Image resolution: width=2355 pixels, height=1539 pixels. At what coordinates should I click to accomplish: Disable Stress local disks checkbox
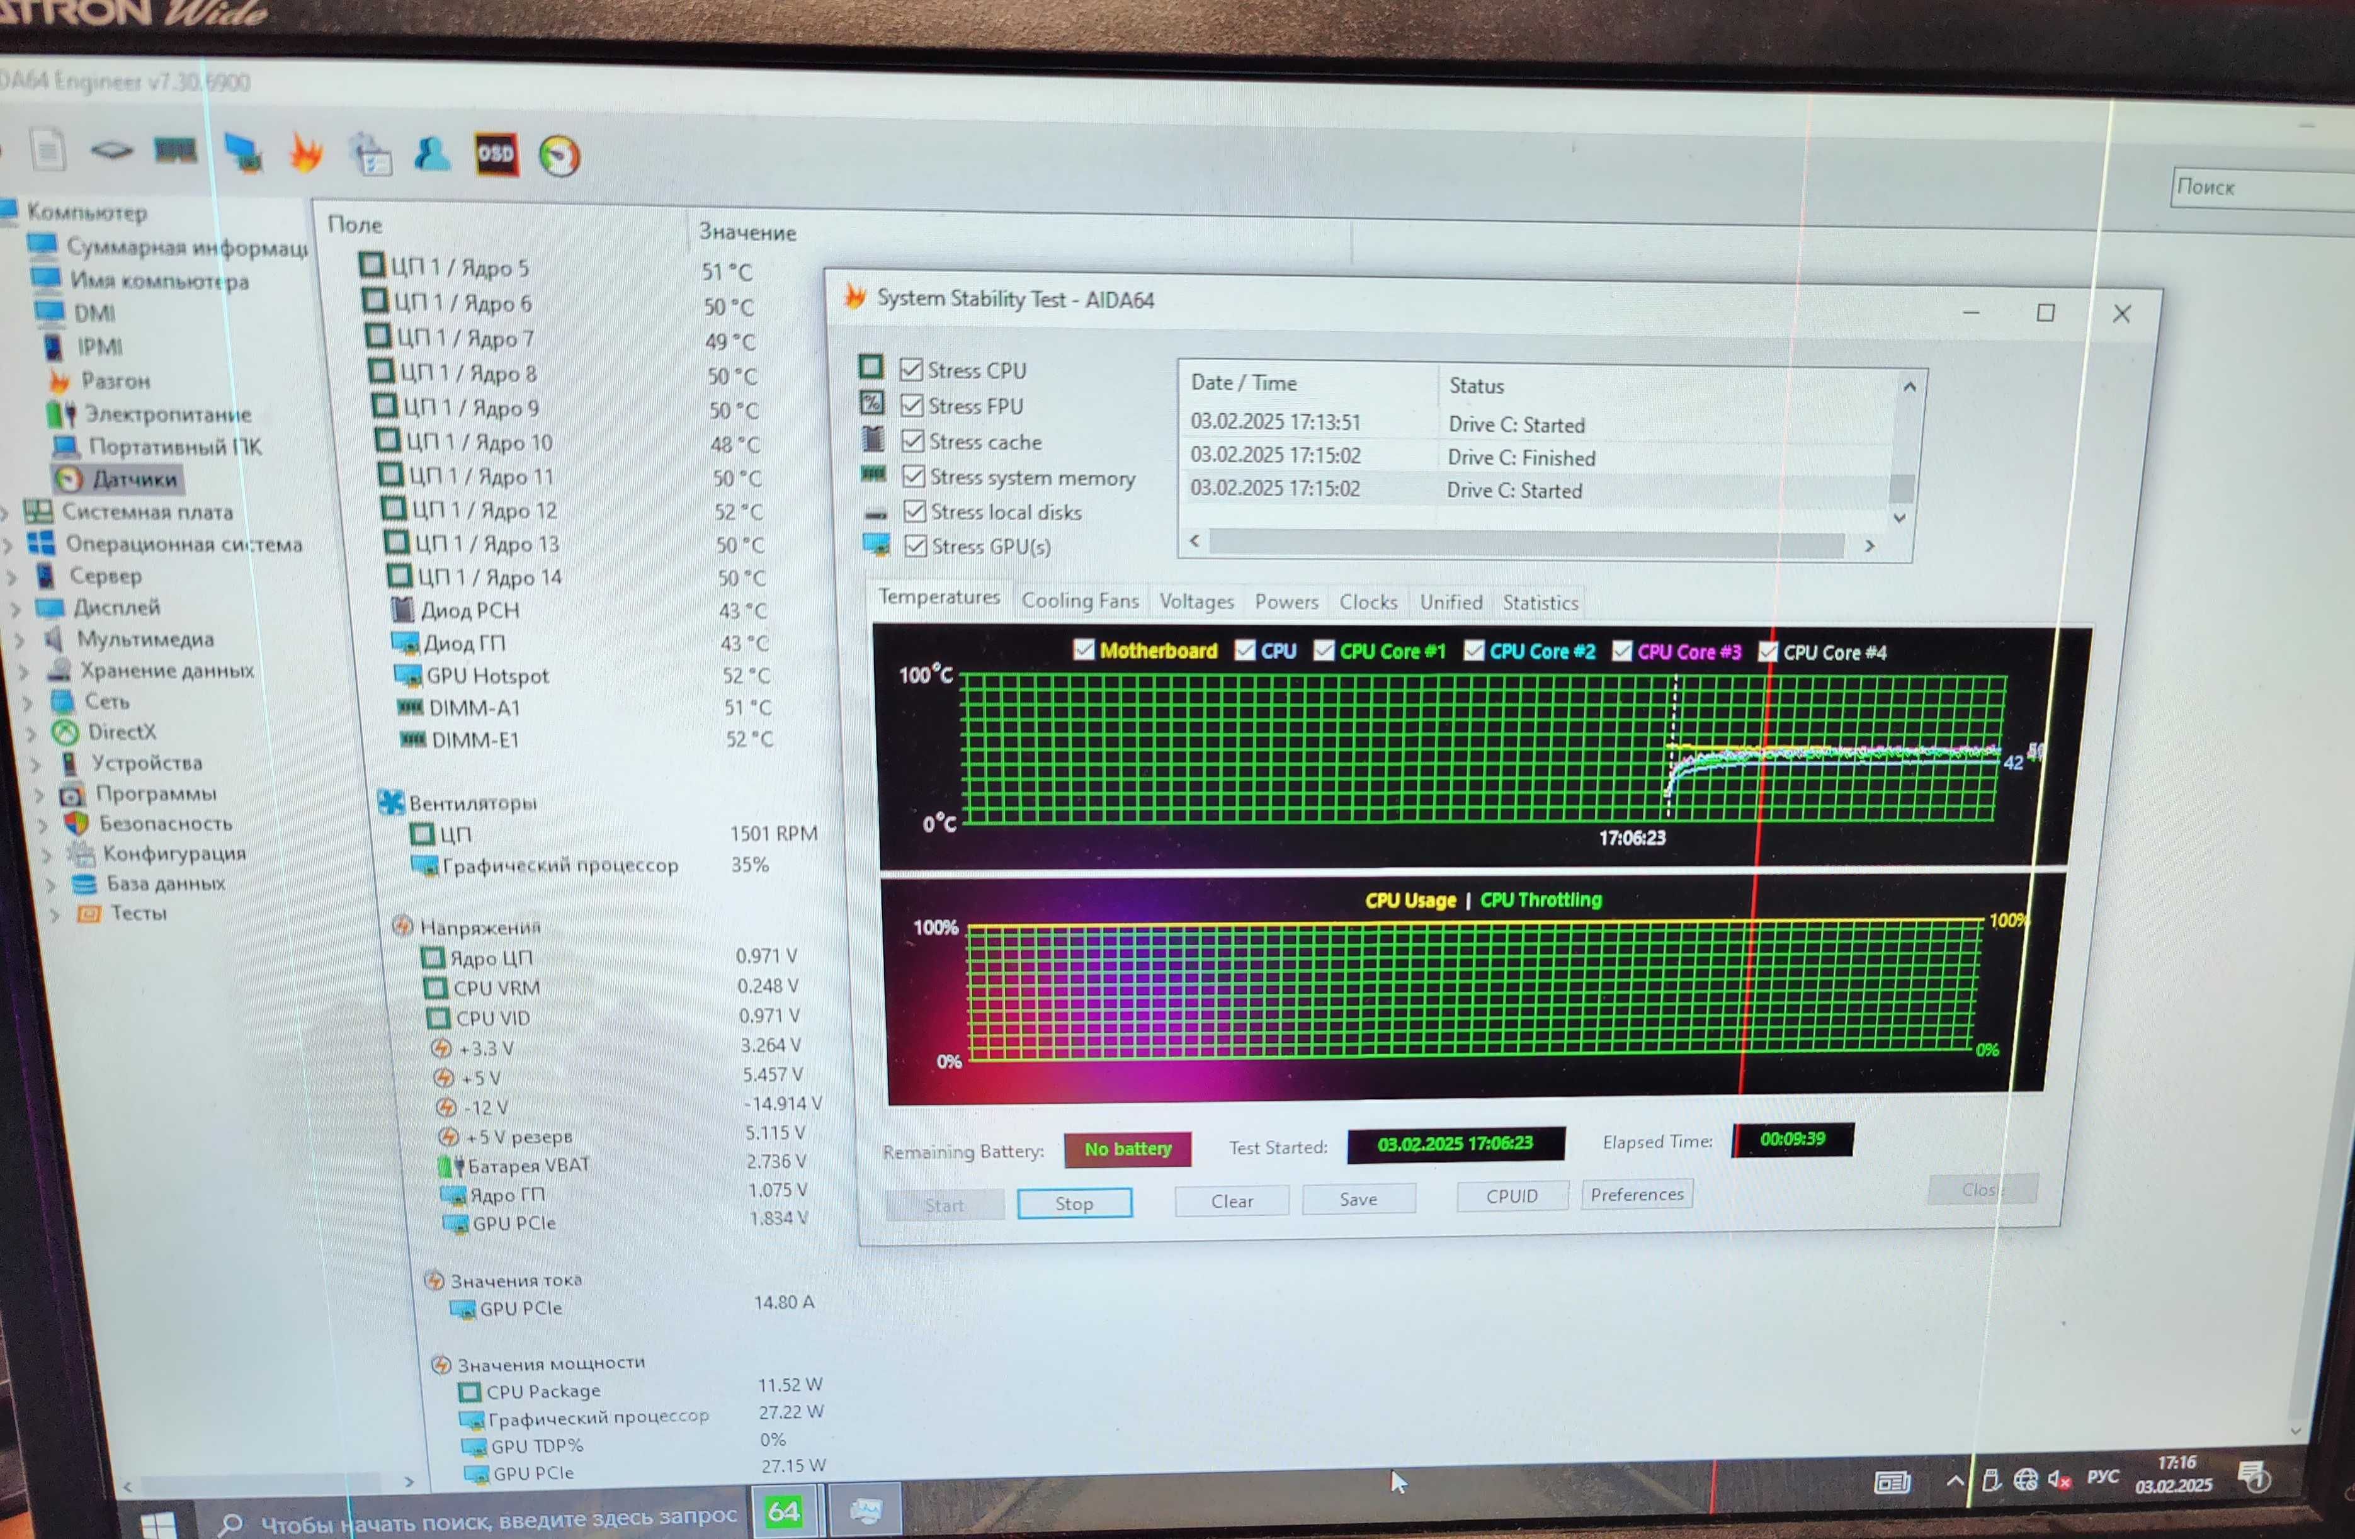916,512
